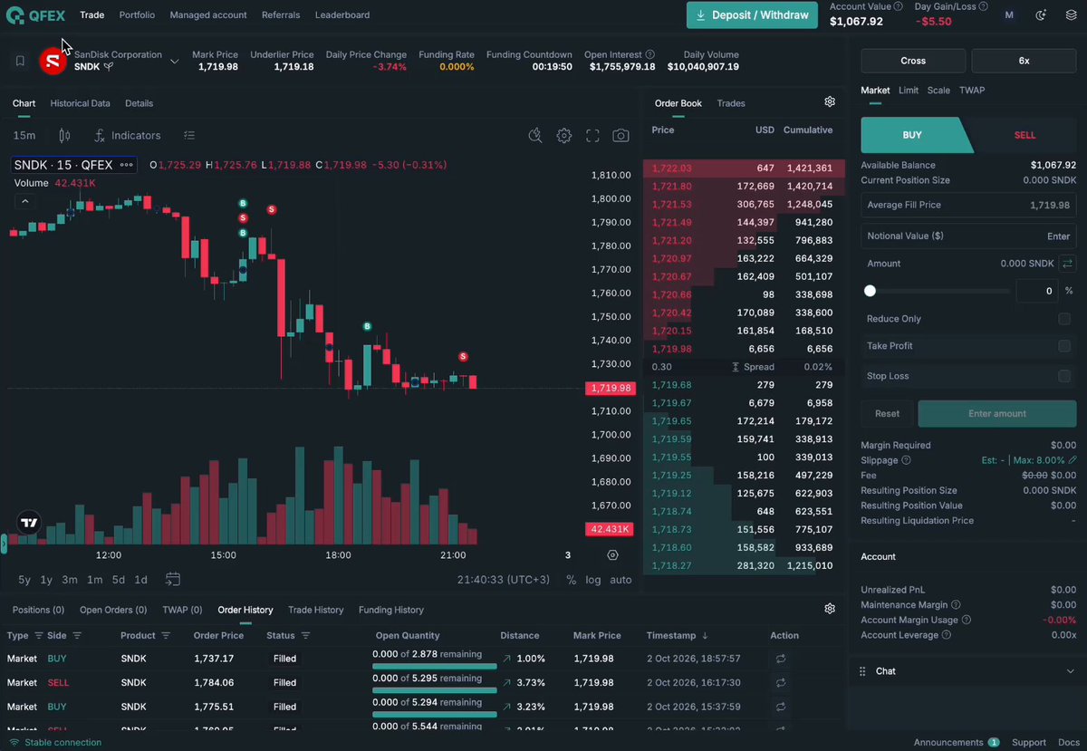Open the Cross margin mode selector
1087x751 pixels.
pyautogui.click(x=913, y=61)
